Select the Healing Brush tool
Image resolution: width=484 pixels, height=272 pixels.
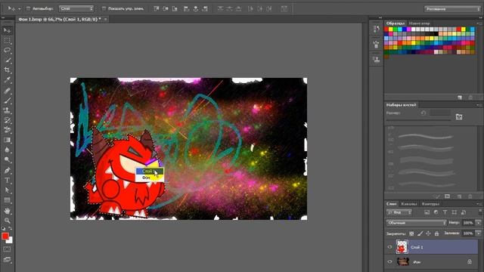pos(7,91)
